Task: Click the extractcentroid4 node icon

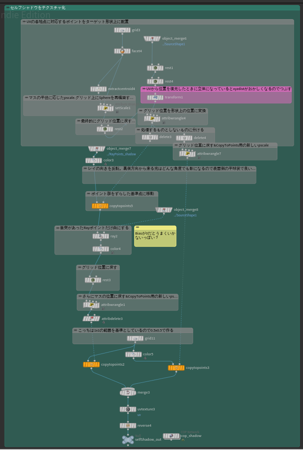Action: tap(98, 89)
